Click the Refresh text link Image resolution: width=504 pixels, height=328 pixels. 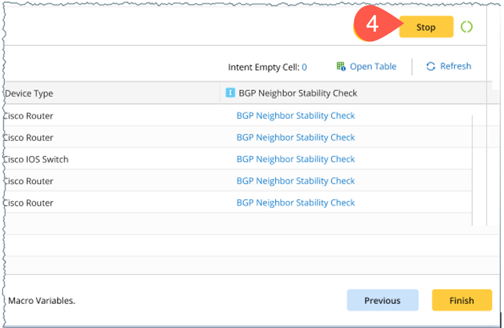click(x=455, y=66)
